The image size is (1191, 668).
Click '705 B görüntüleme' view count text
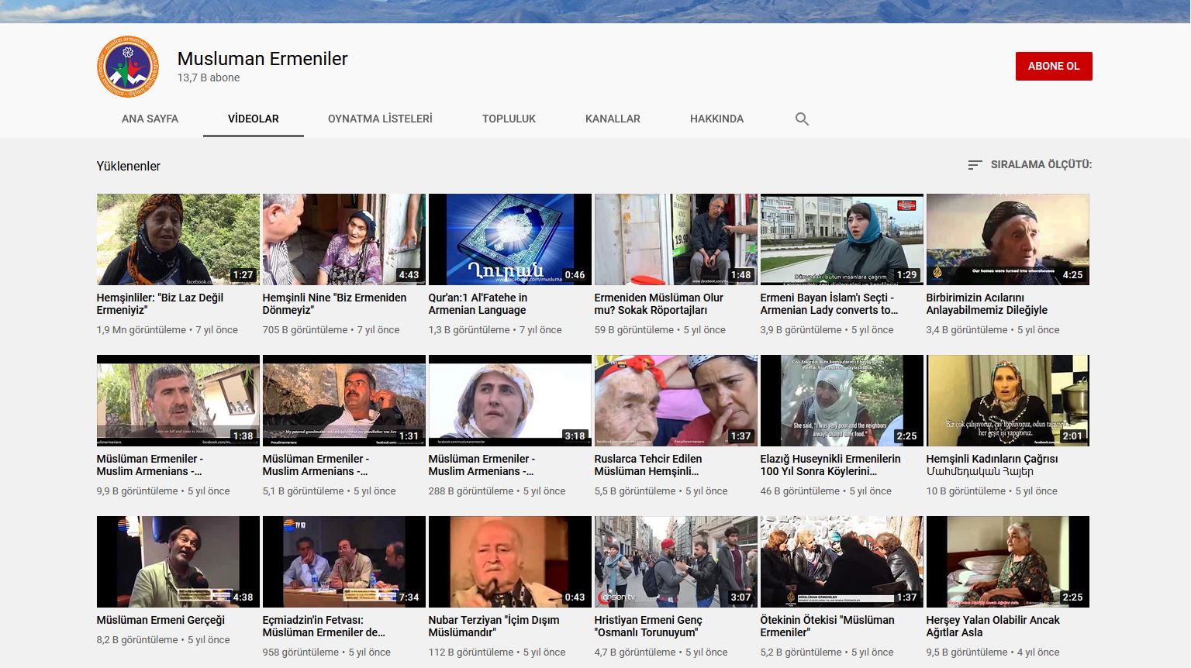[x=305, y=330]
